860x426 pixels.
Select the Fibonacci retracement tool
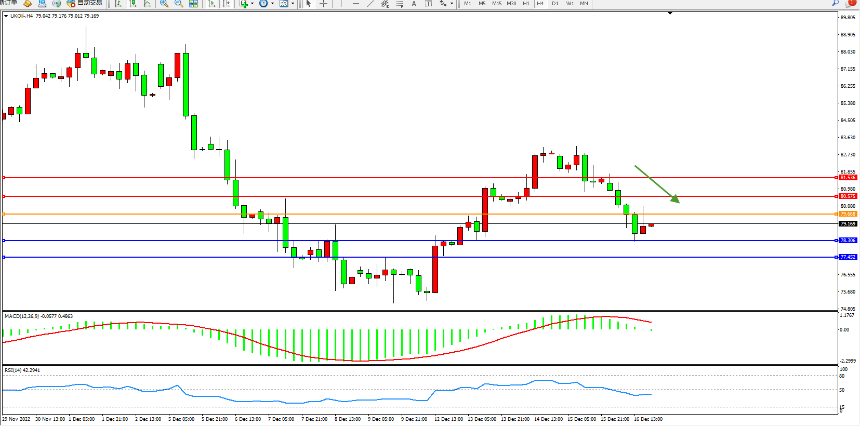click(399, 4)
